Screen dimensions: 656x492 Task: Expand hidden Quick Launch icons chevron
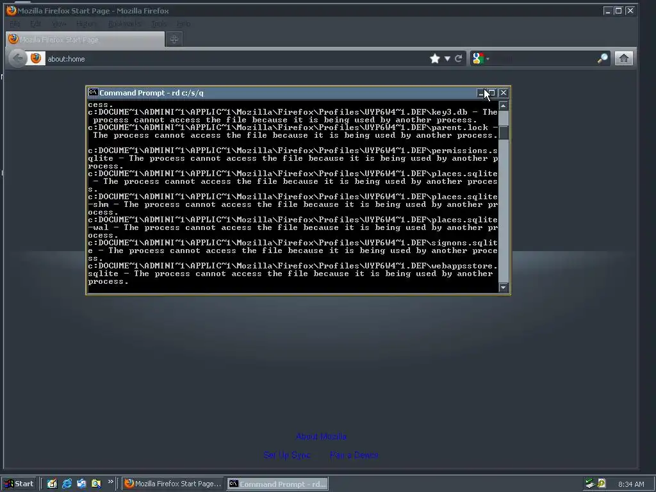(110, 482)
